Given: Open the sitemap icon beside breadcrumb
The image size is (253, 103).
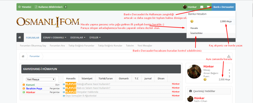Looking at the screenshot, I should coord(229,56).
